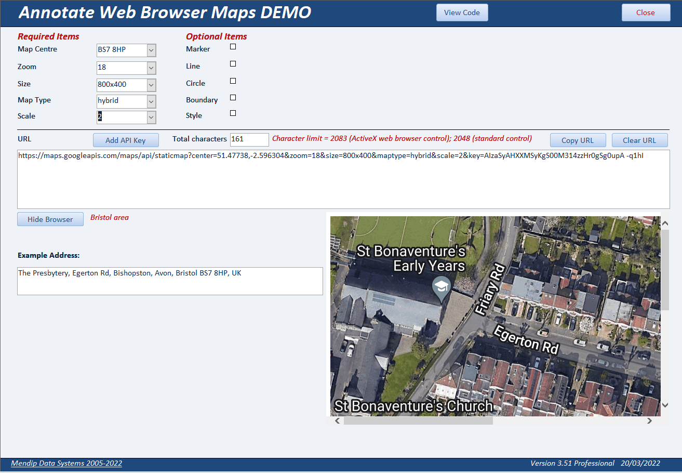Image resolution: width=682 pixels, height=473 pixels.
Task: Click the Hide Browser button
Action: [x=50, y=219]
